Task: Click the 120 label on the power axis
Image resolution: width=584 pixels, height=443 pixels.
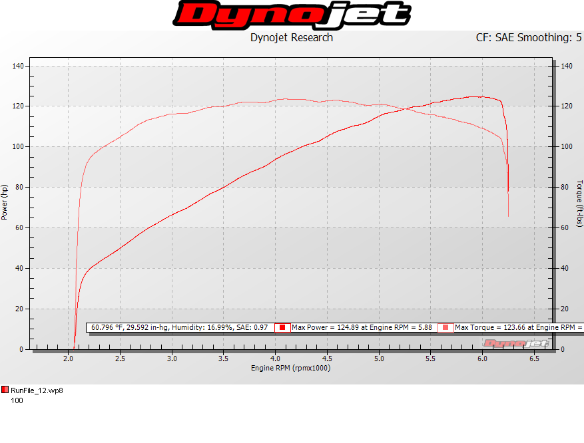Action: (18, 106)
